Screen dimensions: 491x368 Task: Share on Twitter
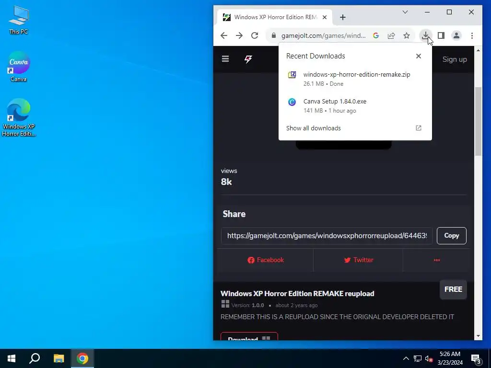pos(358,260)
